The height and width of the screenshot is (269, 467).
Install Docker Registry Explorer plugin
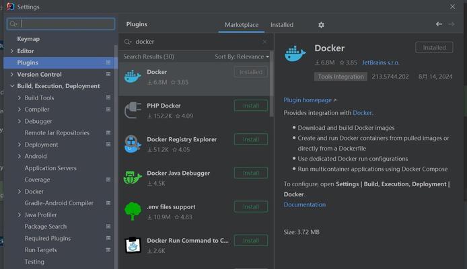[x=251, y=139]
